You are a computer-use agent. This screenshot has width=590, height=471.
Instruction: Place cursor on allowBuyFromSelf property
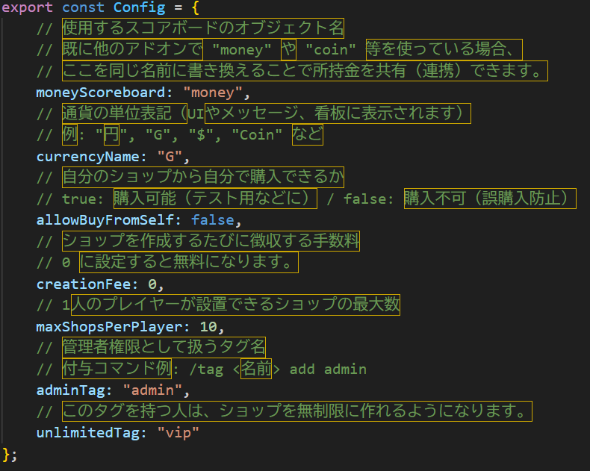click(x=108, y=220)
